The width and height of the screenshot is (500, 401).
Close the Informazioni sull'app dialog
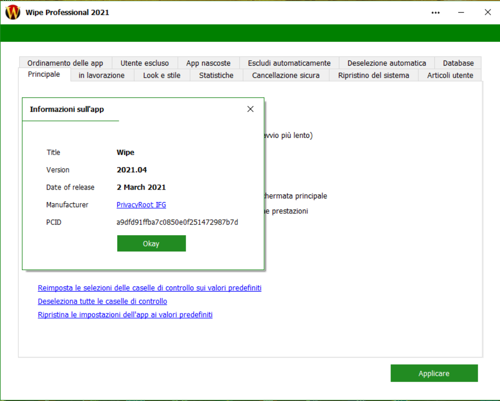(x=250, y=109)
